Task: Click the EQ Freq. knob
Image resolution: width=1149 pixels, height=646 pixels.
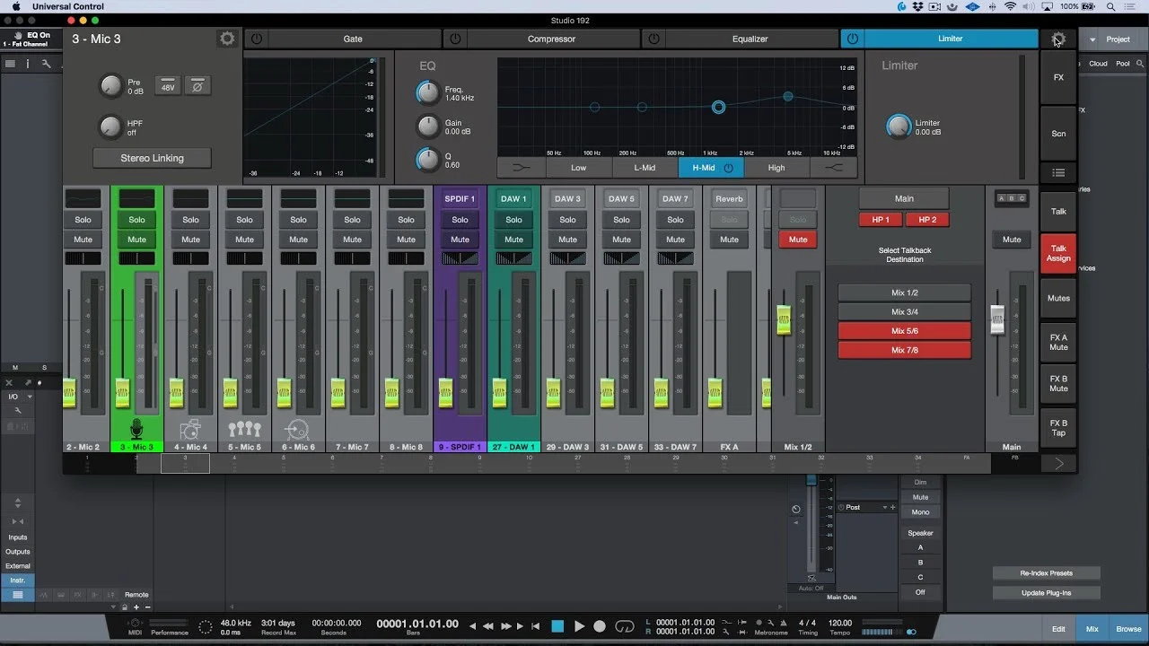Action: (428, 92)
